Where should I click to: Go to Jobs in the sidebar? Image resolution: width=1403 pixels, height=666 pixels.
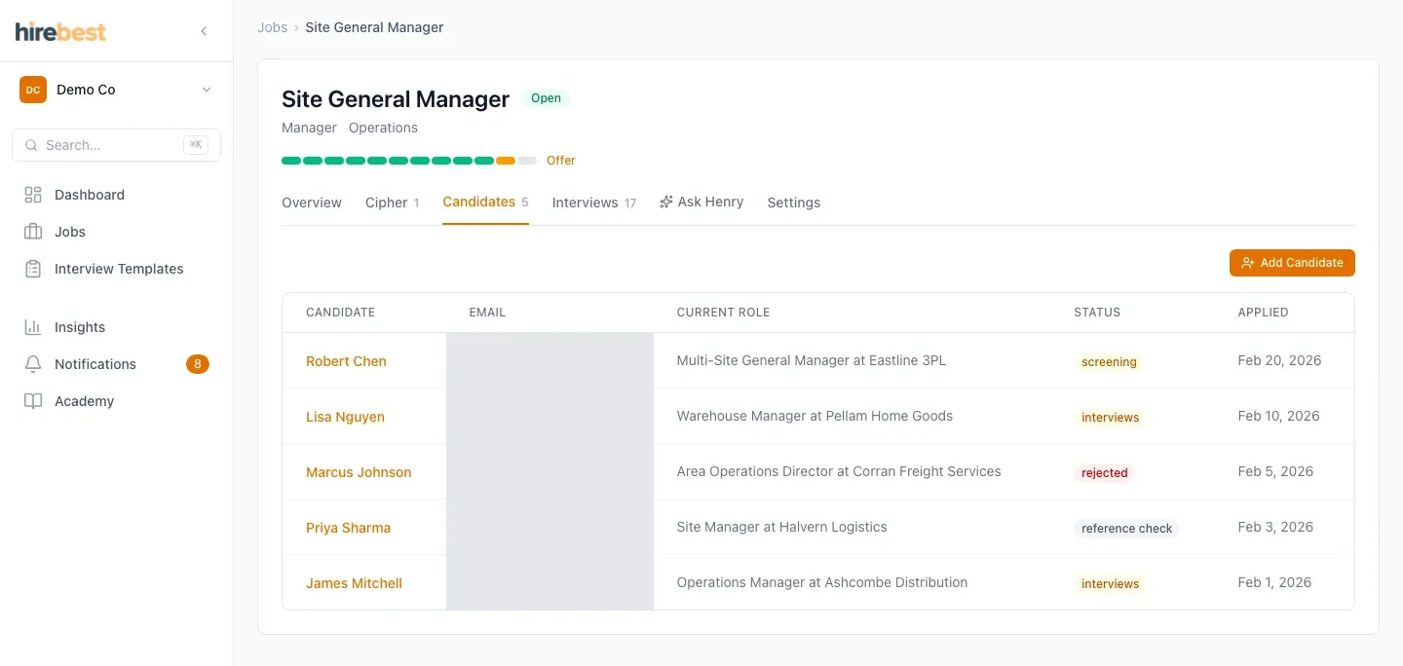[116, 232]
